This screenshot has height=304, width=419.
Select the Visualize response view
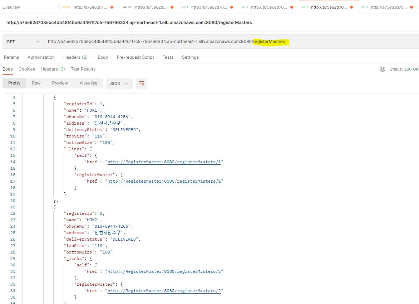[x=88, y=83]
